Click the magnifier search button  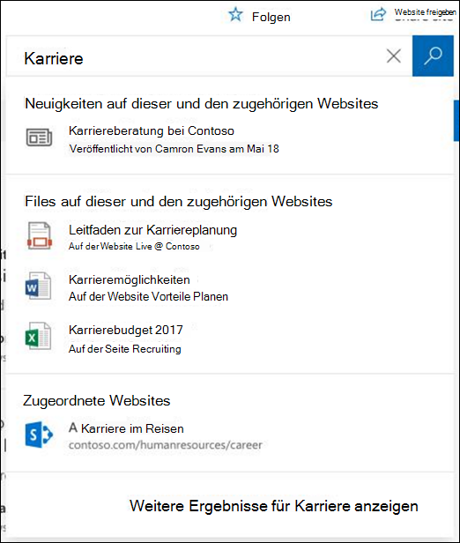coord(433,56)
